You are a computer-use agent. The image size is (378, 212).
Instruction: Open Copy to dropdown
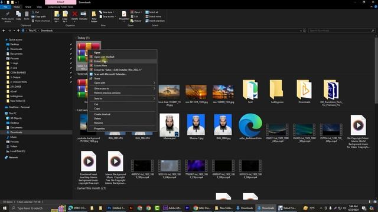pyautogui.click(x=65, y=16)
